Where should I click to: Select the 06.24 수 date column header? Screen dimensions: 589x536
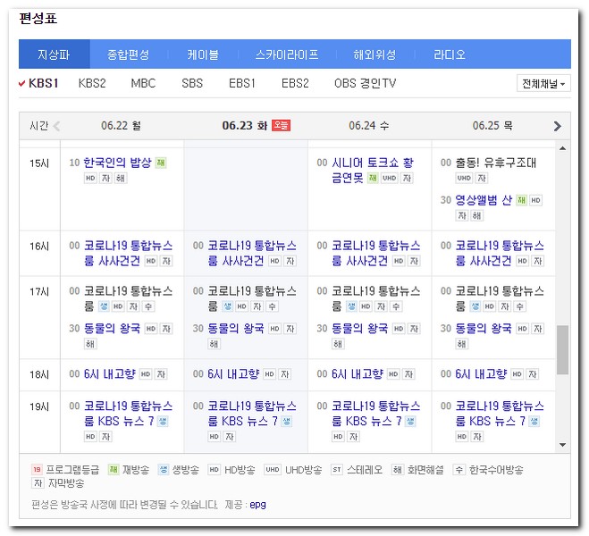pos(369,126)
